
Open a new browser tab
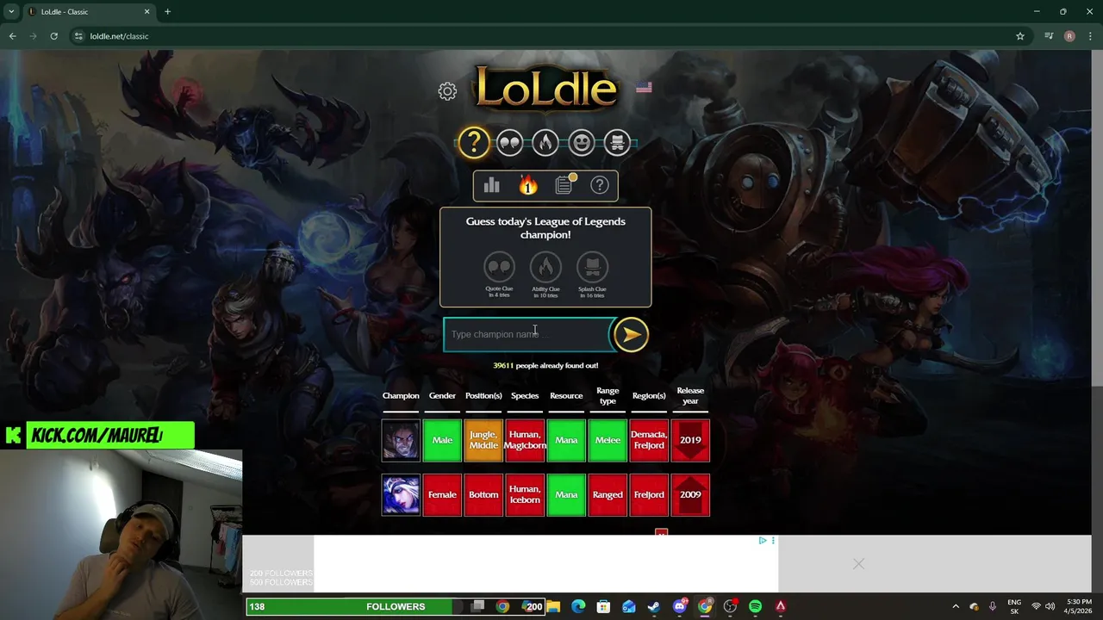click(x=167, y=12)
